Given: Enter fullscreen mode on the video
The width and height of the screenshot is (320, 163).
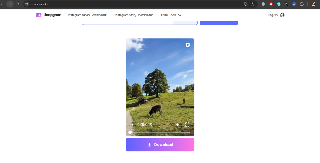Looking at the screenshot, I should [x=187, y=125].
